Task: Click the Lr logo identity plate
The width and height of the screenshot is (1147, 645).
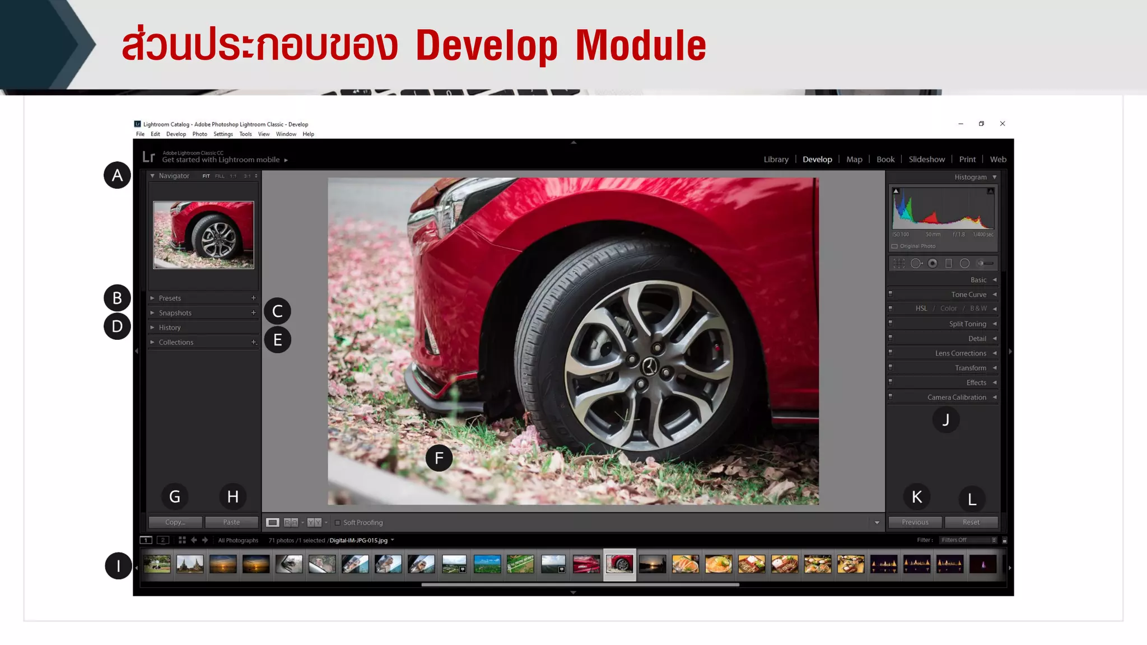Action: (x=148, y=157)
